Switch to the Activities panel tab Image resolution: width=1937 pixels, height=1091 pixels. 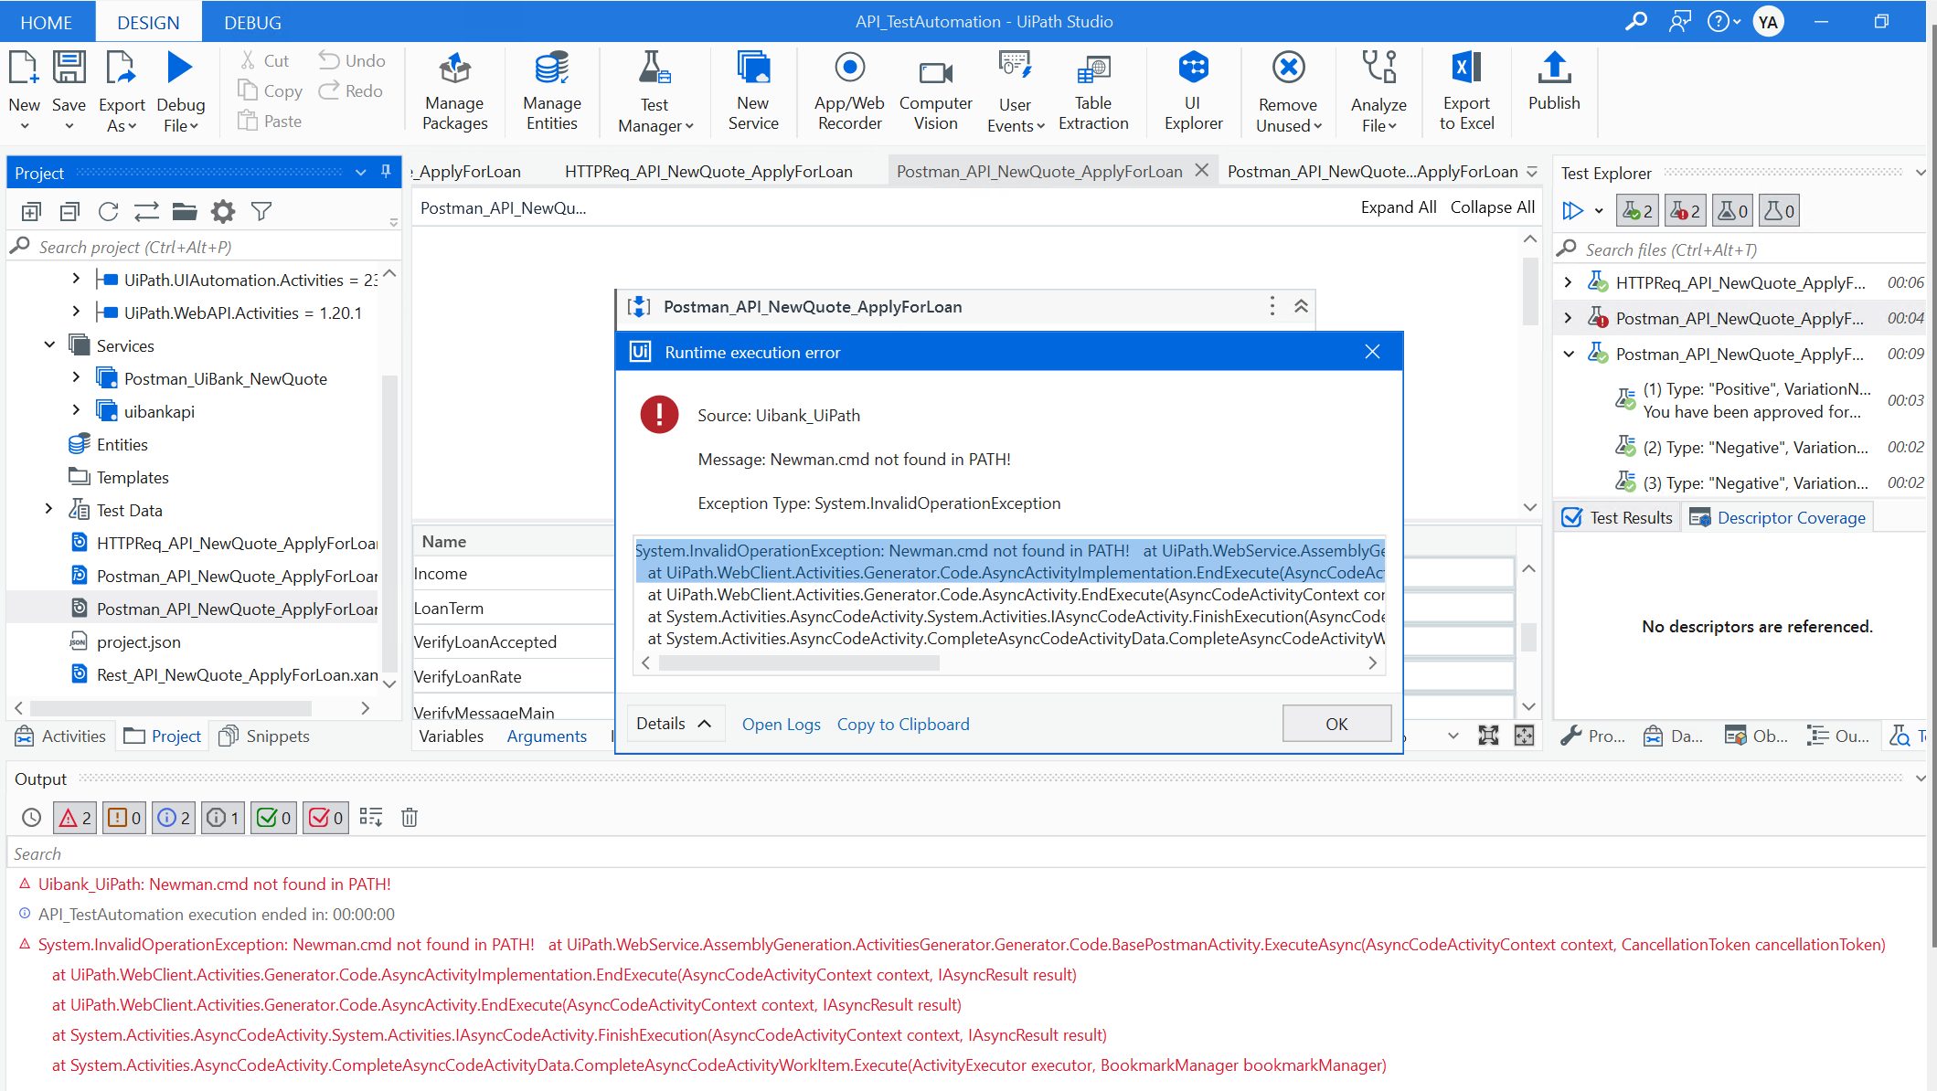60,736
